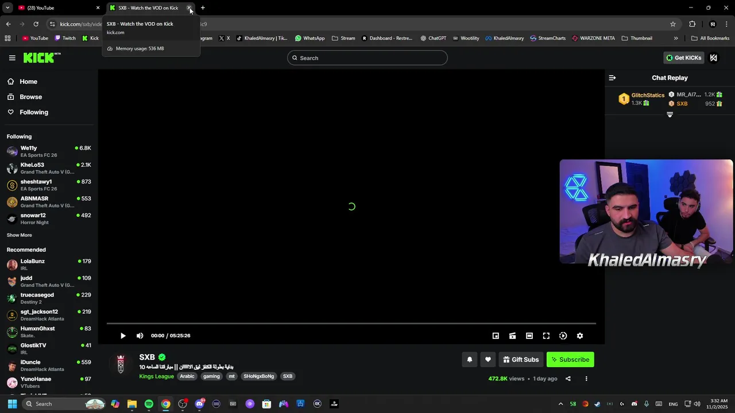
Task: Open profile icon next to Get KICKs
Action: tap(713, 58)
